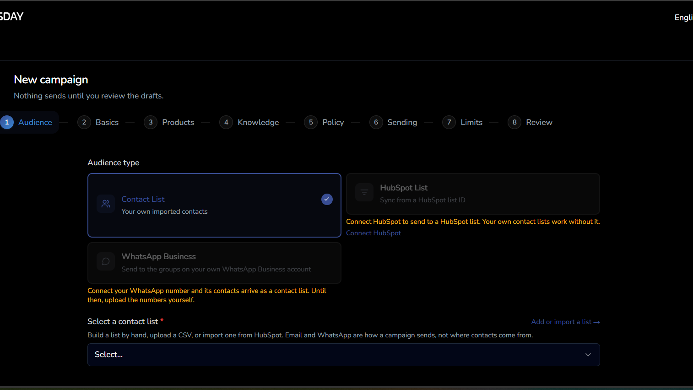Viewport: 693px width, 390px height.
Task: Click the 'Connect HubSpot to send' warning text
Action: point(473,222)
